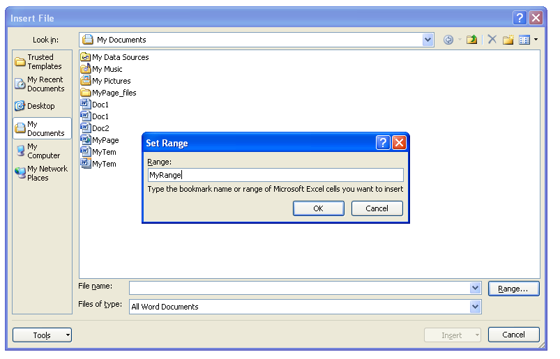560x359 pixels.
Task: Click the Delete X toolbar icon
Action: (492, 39)
